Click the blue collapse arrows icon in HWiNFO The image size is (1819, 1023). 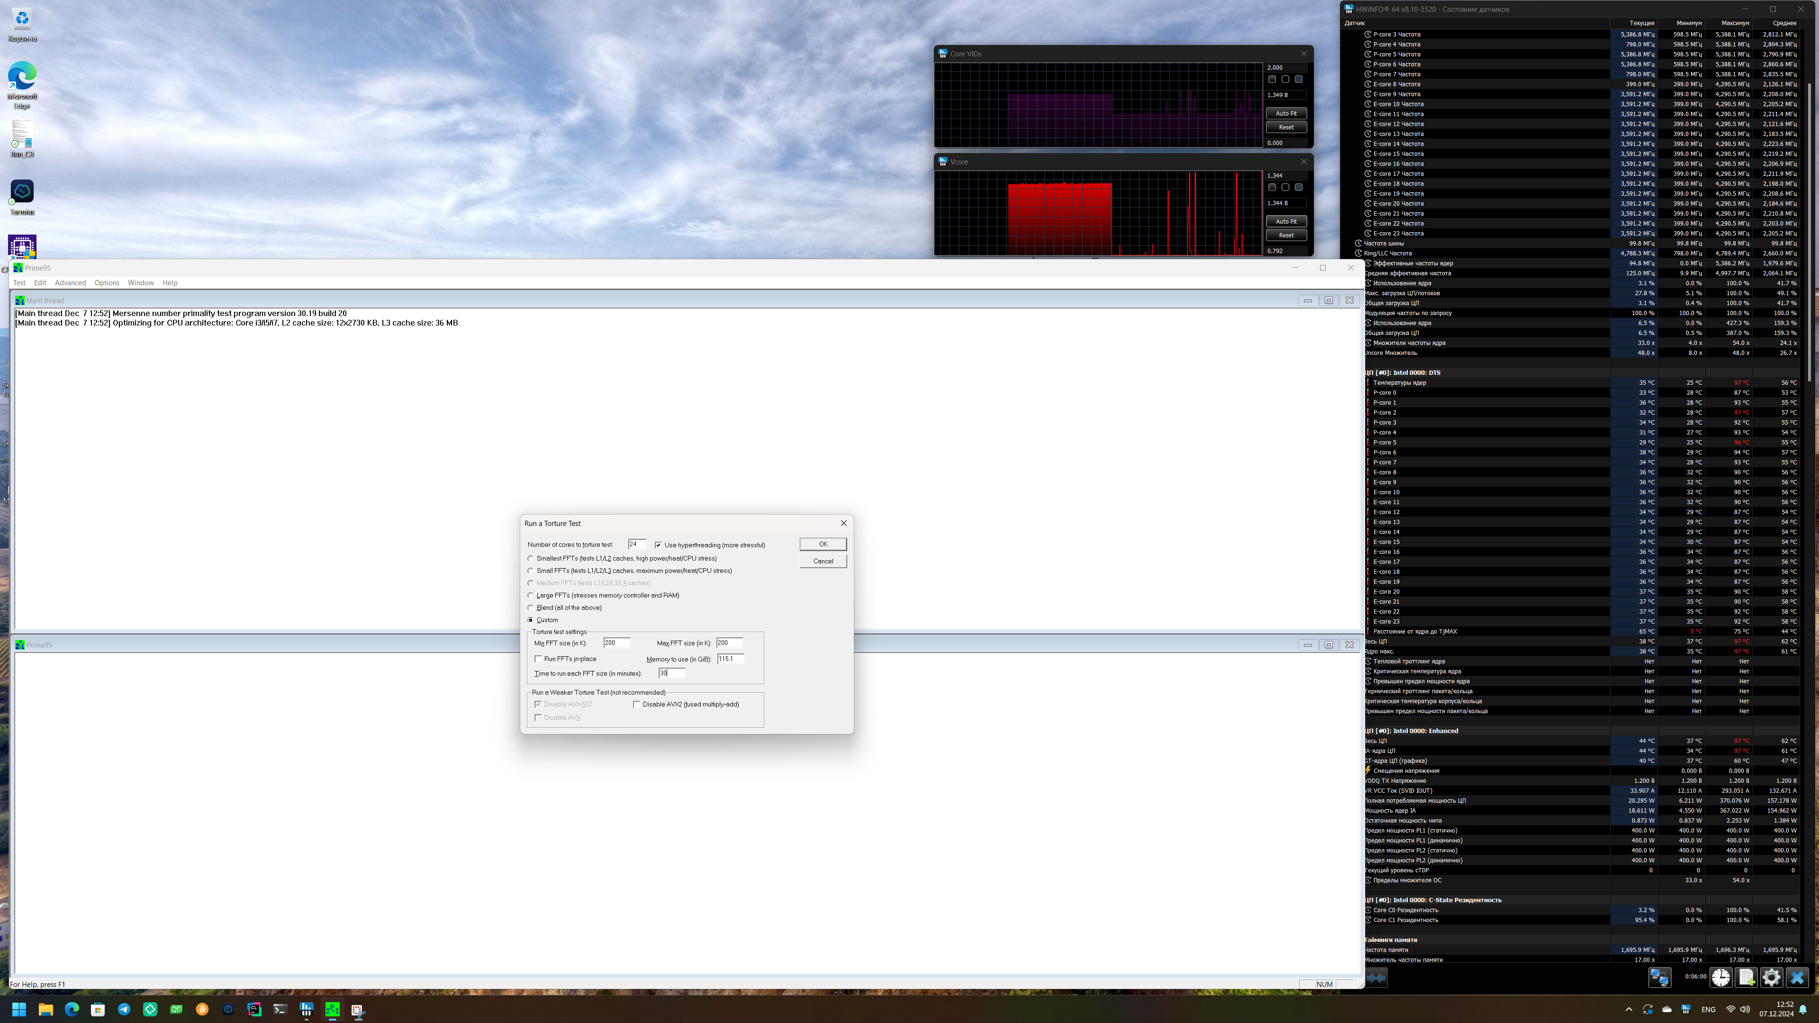(x=1376, y=977)
